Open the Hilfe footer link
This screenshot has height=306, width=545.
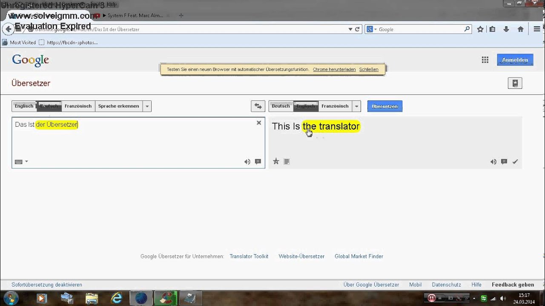(476, 285)
